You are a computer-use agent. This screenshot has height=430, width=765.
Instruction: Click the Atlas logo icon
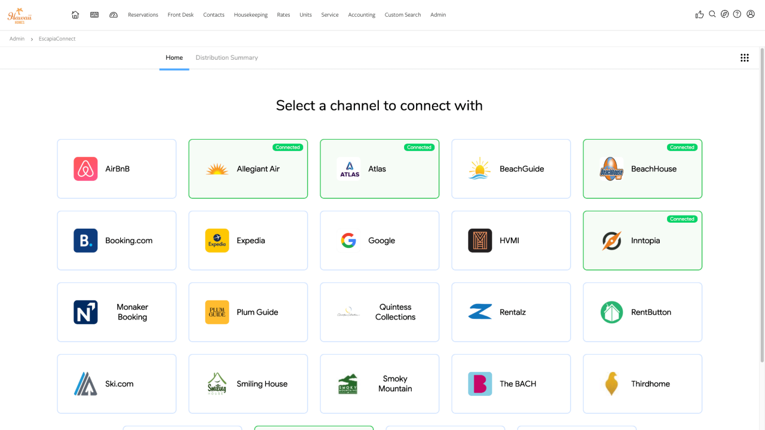click(348, 169)
